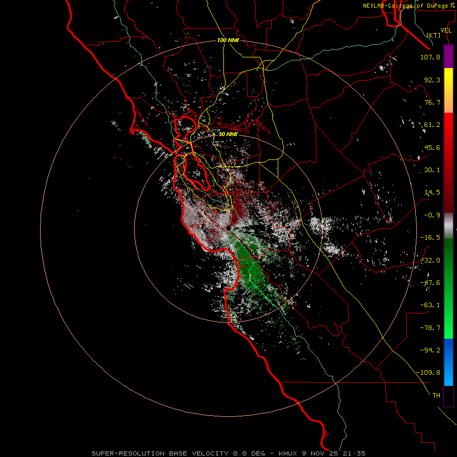Screen dimensions: 457x457
Task: Click the VEL legend heading
Action: 446,30
